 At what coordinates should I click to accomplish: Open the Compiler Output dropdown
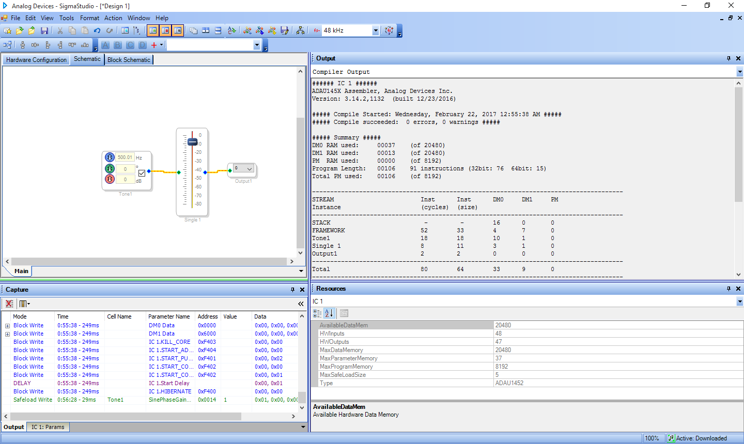point(740,72)
